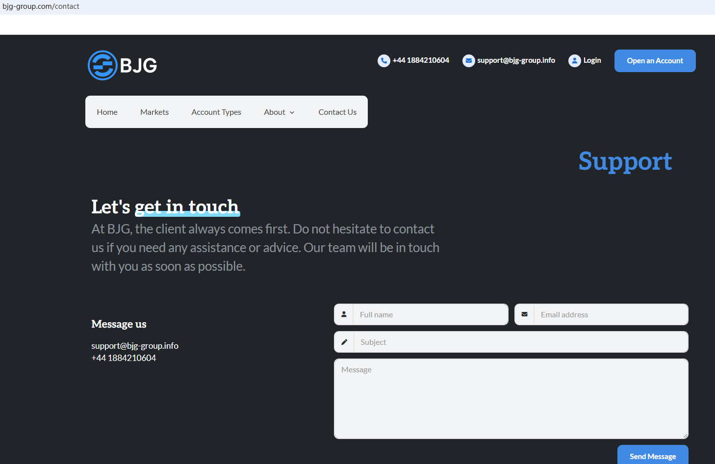Click the envelope icon beside header email
The height and width of the screenshot is (464, 715).
click(x=469, y=61)
